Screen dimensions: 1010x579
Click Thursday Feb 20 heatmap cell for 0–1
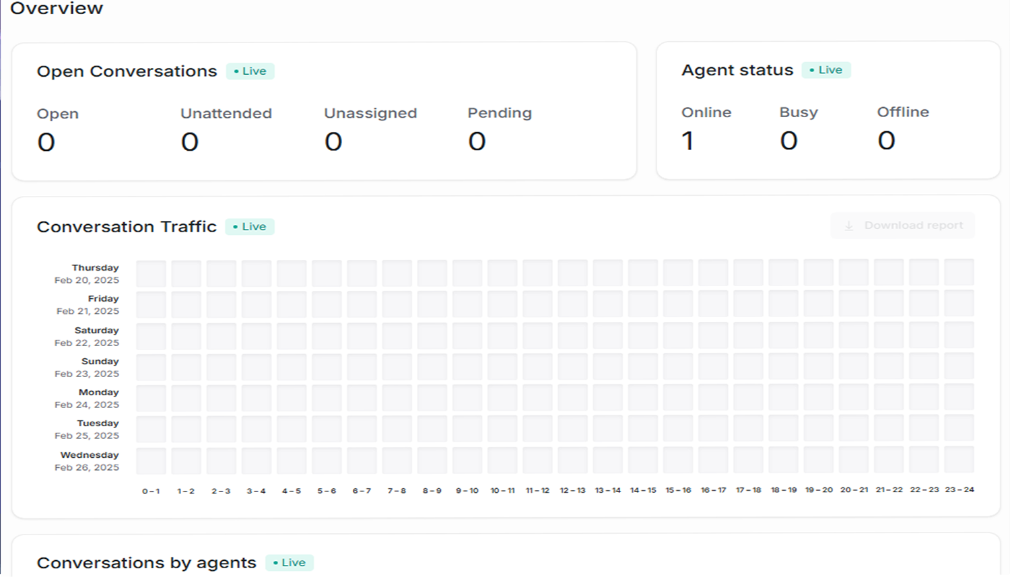[151, 274]
